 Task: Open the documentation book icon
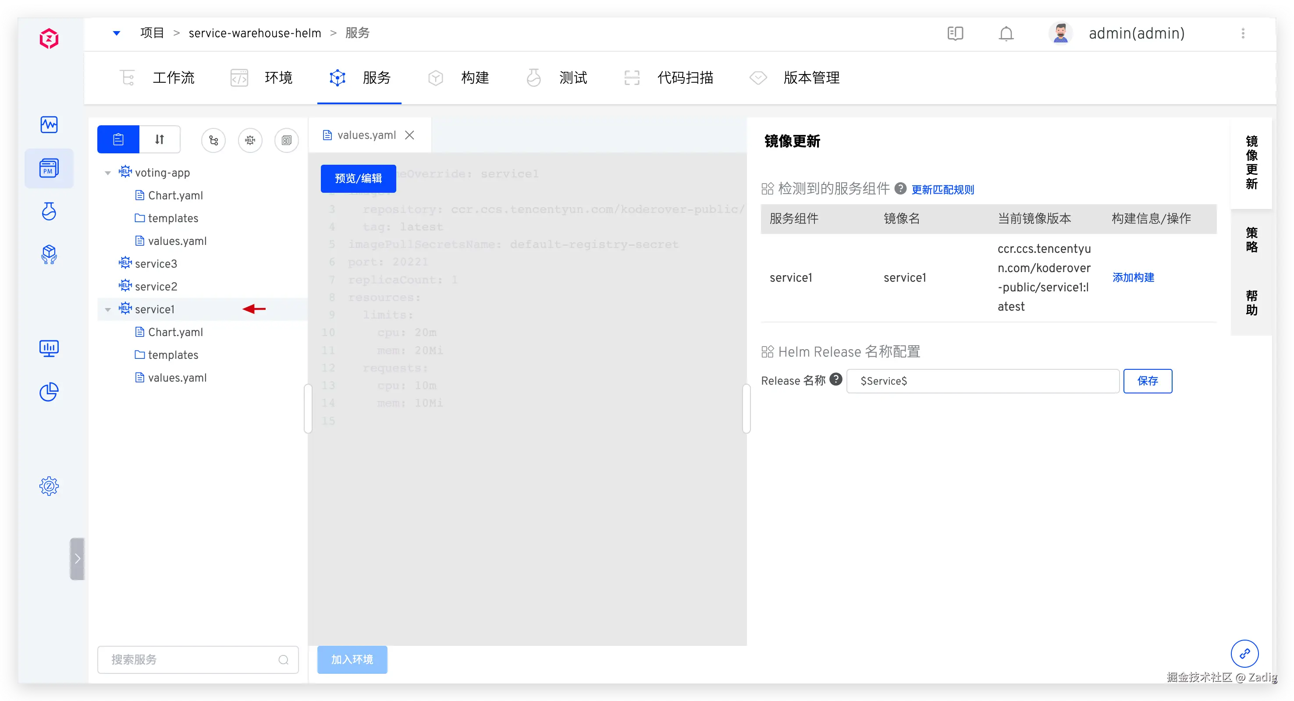[x=955, y=33]
